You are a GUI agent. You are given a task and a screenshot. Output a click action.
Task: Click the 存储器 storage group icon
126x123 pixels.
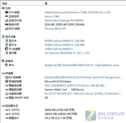[x=3, y=73]
